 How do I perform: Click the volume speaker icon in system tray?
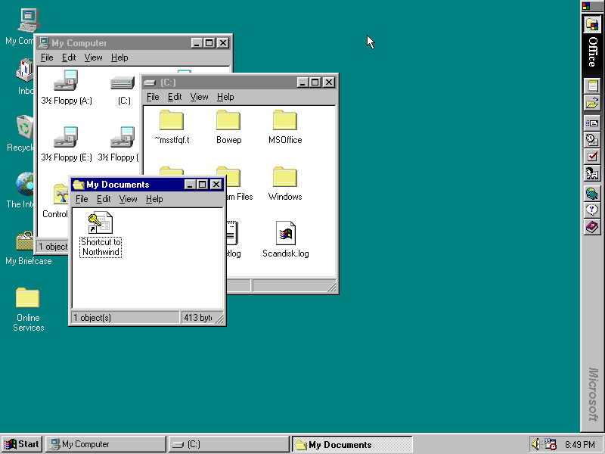pyautogui.click(x=536, y=444)
